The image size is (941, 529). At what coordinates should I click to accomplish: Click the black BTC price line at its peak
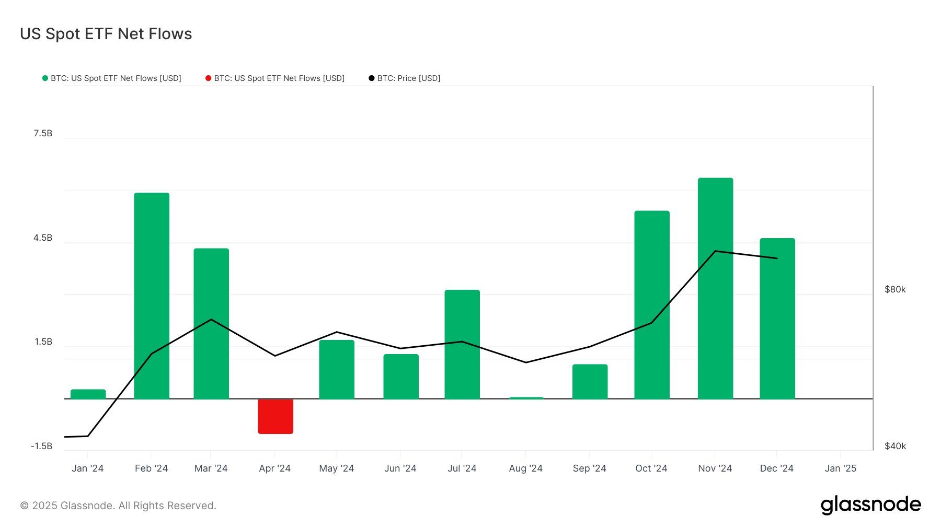(x=715, y=251)
